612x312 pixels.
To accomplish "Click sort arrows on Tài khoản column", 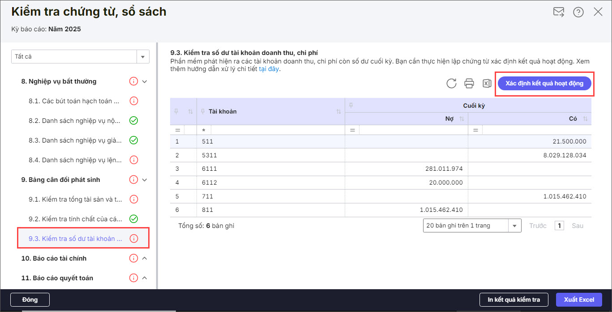I will [x=338, y=111].
